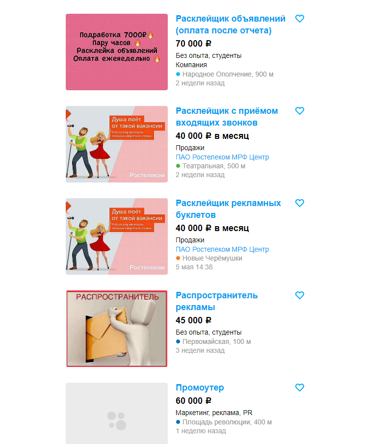Screen dimensions: 390x444
Task: Click the РАСПРОСТРАНИТЕЛЬ mailbox envelope thumbnail
Action: click(x=117, y=329)
